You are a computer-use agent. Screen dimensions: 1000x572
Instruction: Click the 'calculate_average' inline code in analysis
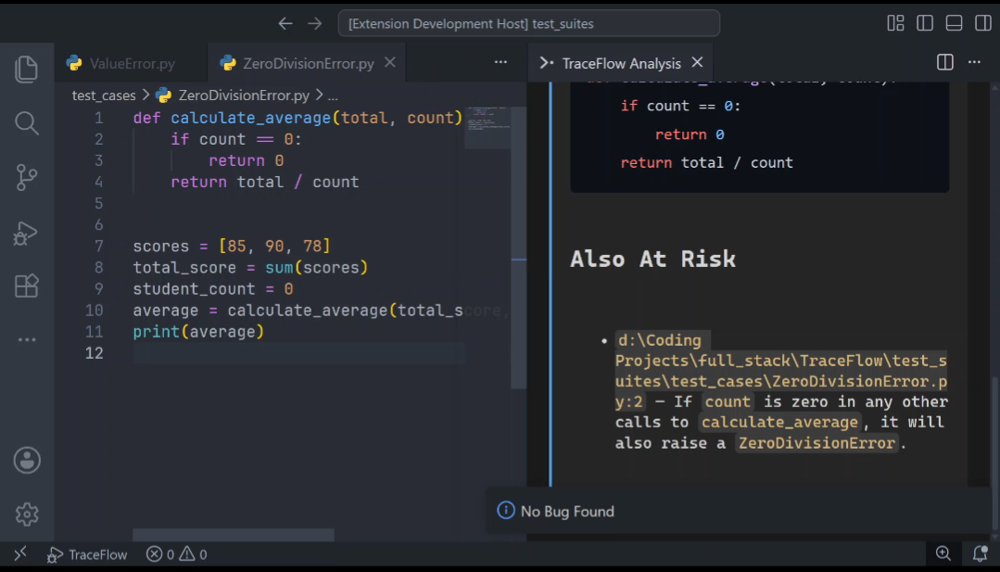[x=779, y=422]
